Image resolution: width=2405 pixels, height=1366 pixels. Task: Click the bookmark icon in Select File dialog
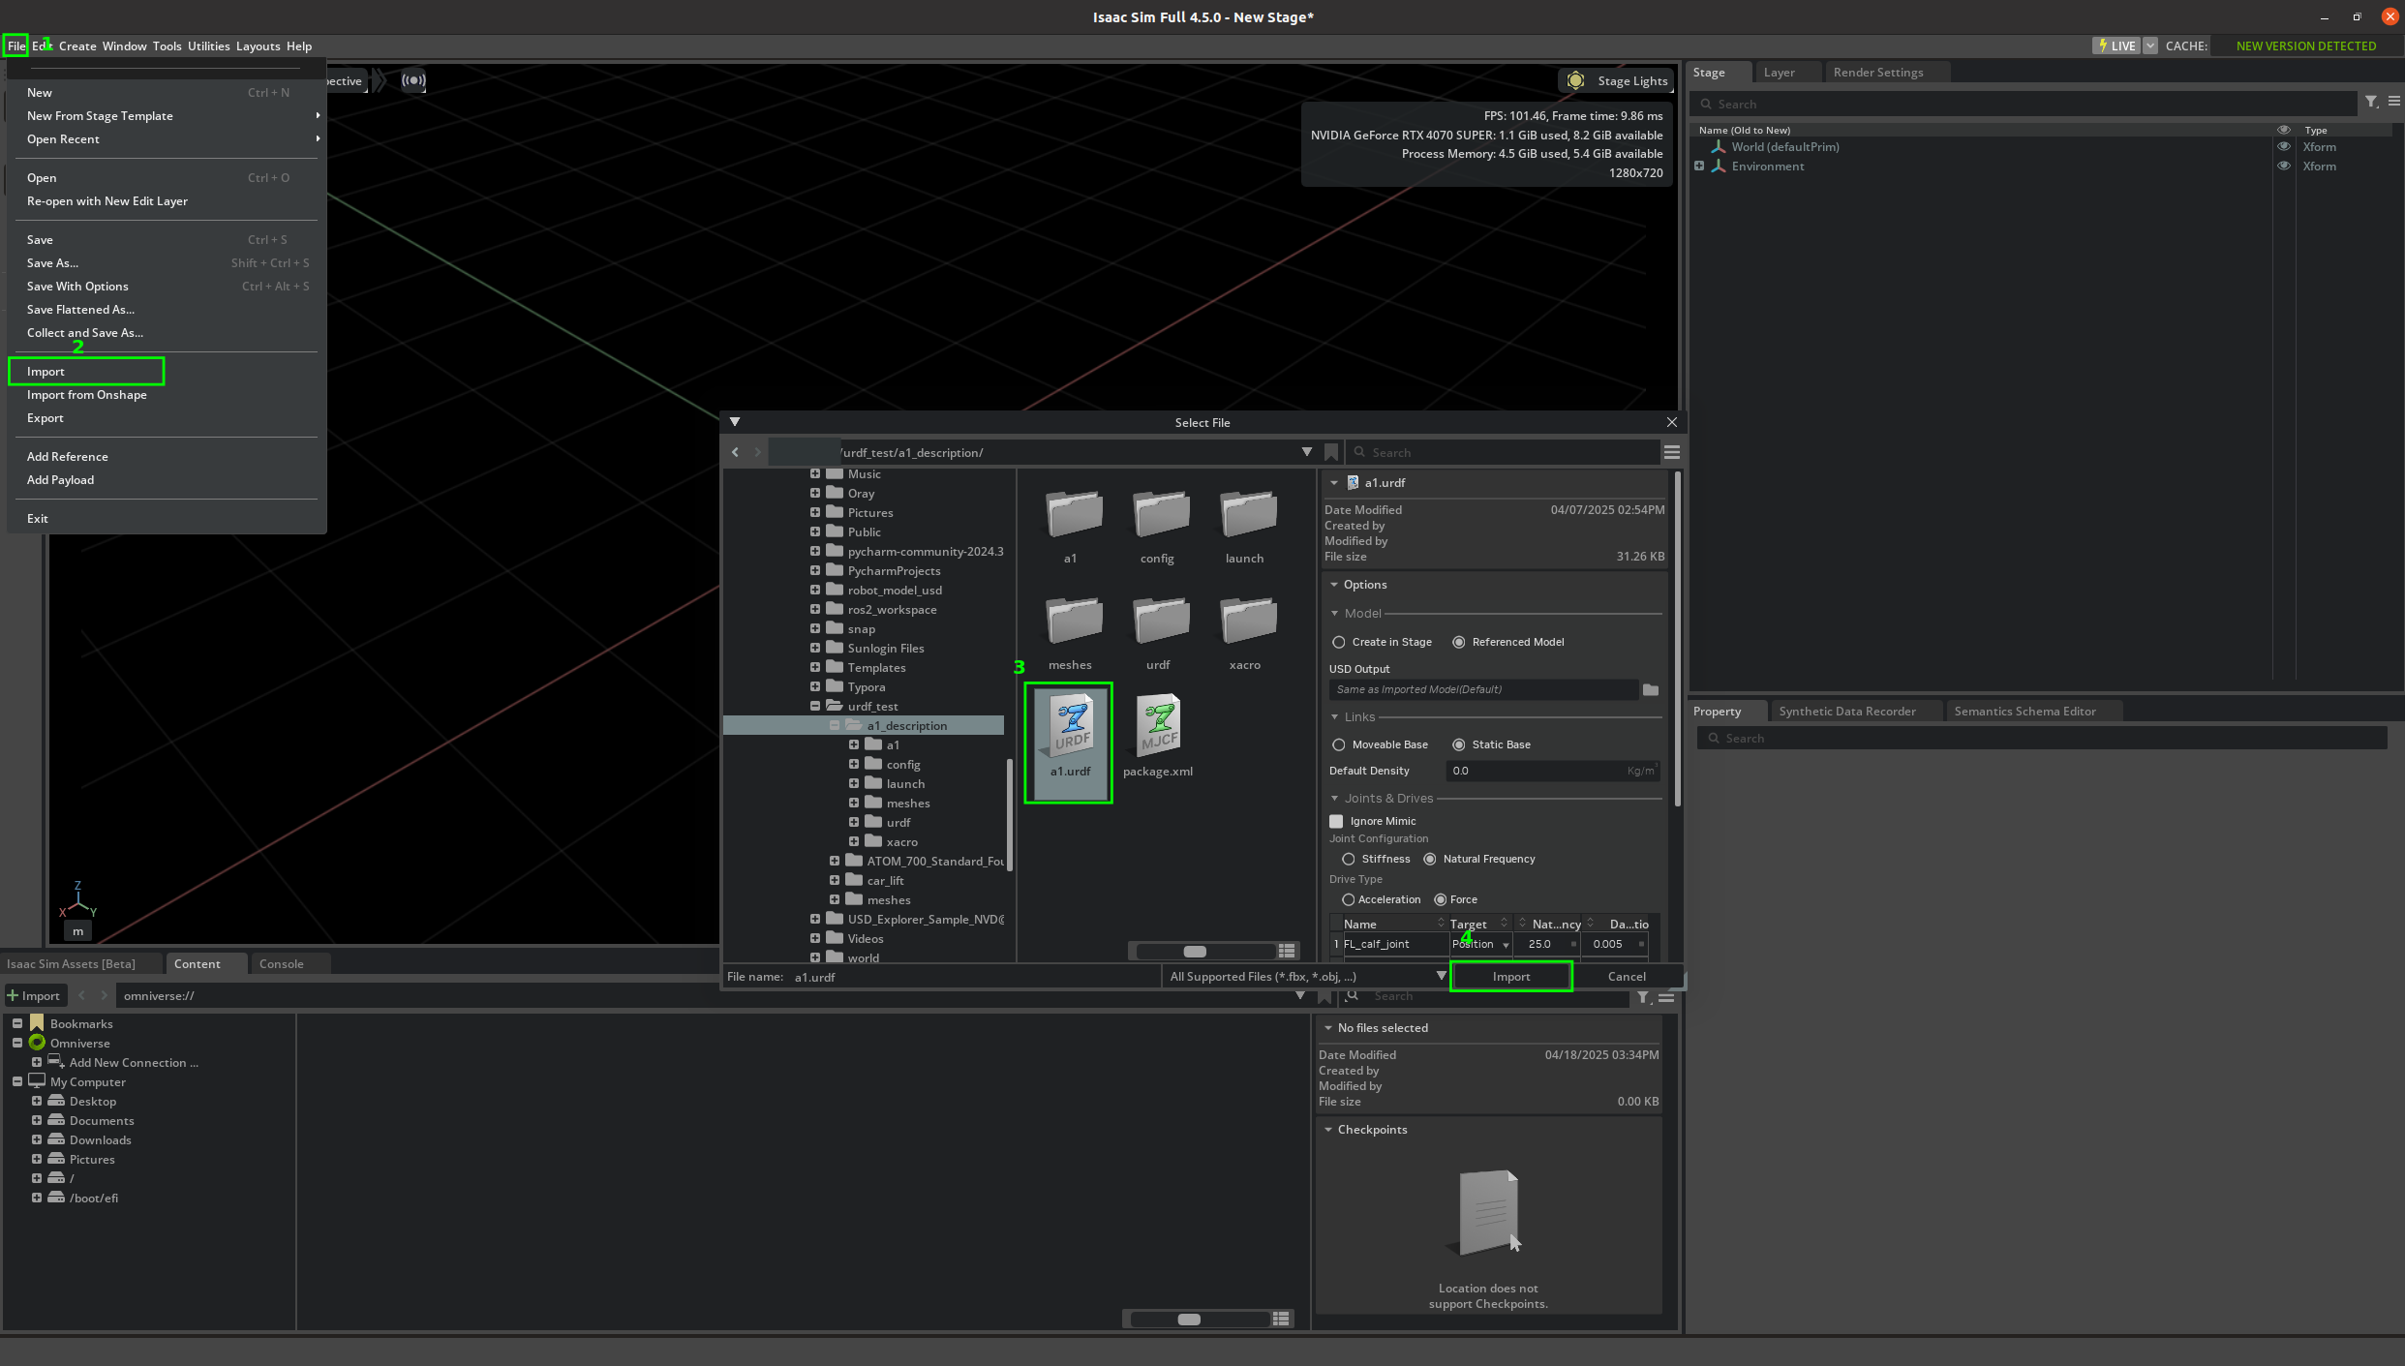(1331, 452)
